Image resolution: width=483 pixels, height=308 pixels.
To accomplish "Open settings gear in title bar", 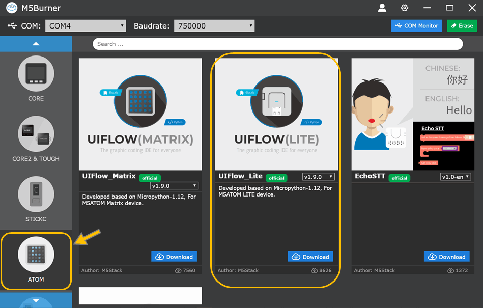I will (x=405, y=8).
